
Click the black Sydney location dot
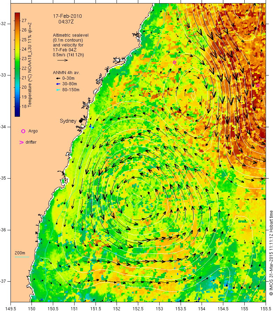tap(80, 121)
